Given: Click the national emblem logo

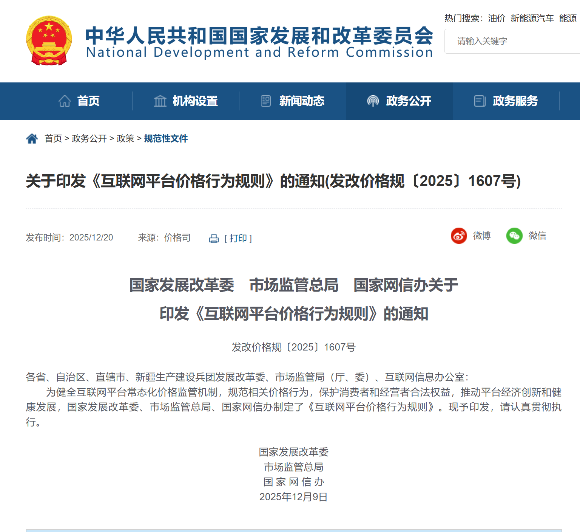Looking at the screenshot, I should coord(49,41).
